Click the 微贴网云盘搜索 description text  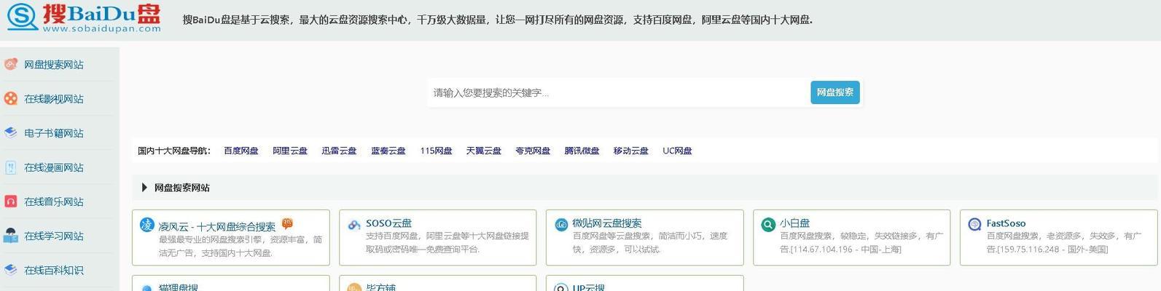[650, 242]
